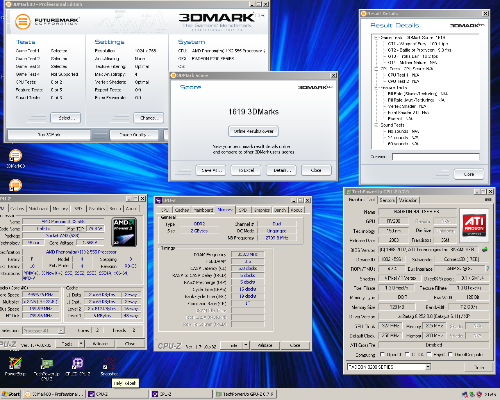Image resolution: width=500 pixels, height=400 pixels.
Task: Launch CPUID CPU-Z desktop icon
Action: point(78,367)
